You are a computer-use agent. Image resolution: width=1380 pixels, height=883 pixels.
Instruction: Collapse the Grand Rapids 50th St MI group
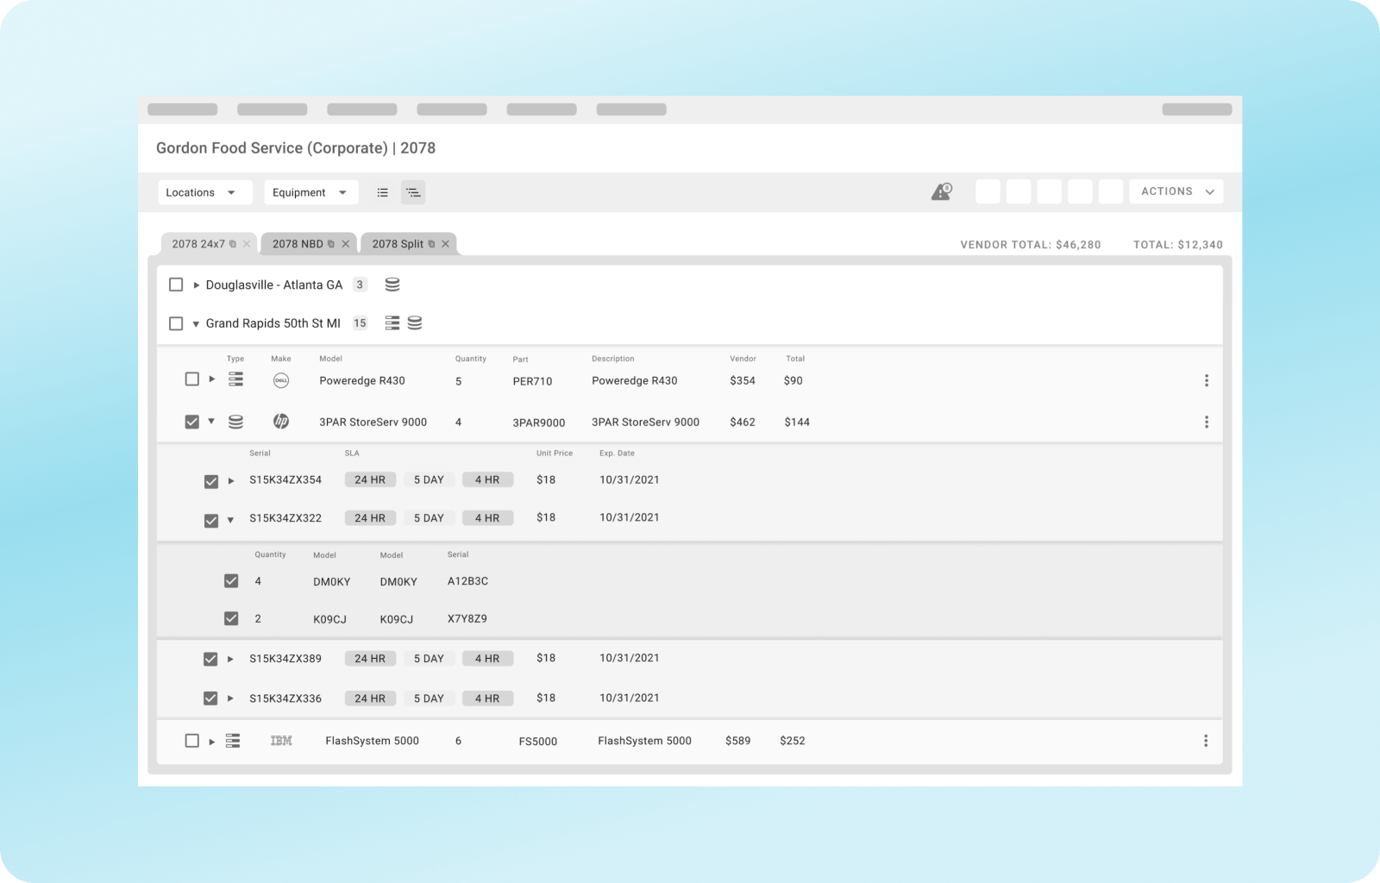coord(196,323)
